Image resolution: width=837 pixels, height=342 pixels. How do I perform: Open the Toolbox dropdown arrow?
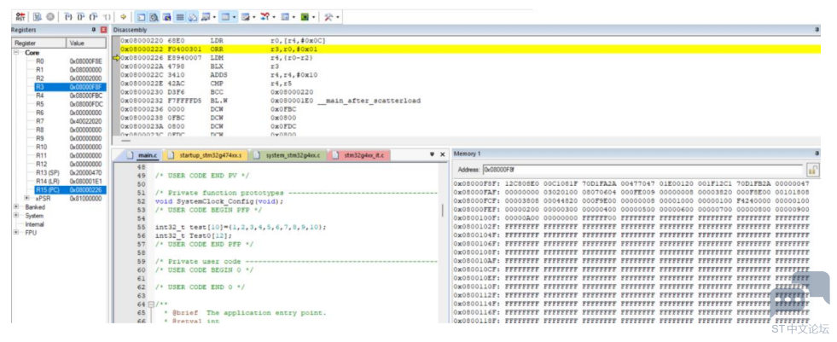(338, 17)
